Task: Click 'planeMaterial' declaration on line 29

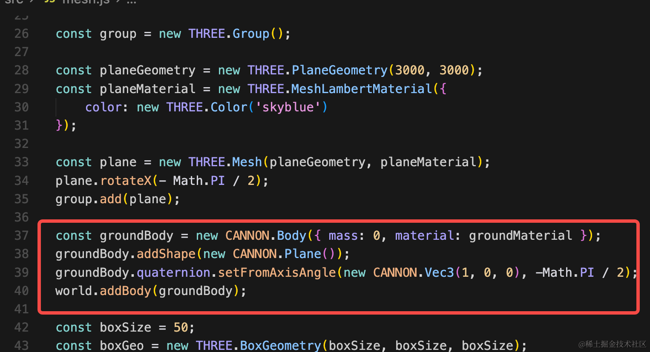Action: click(147, 88)
